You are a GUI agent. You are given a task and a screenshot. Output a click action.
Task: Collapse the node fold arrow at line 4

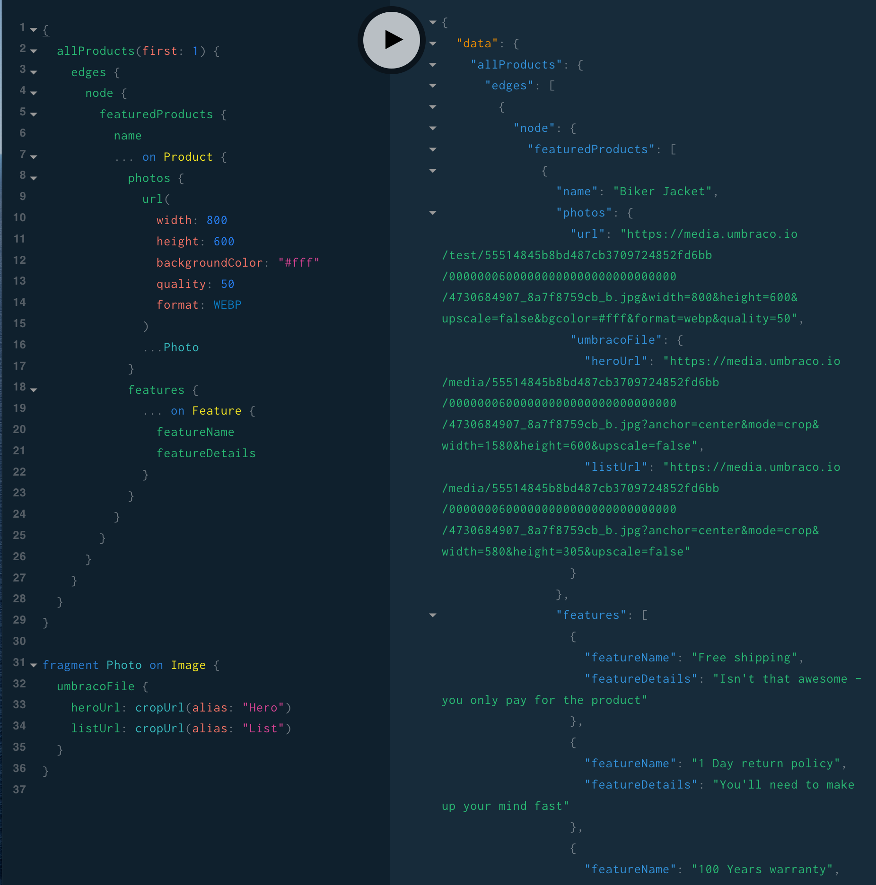34,93
